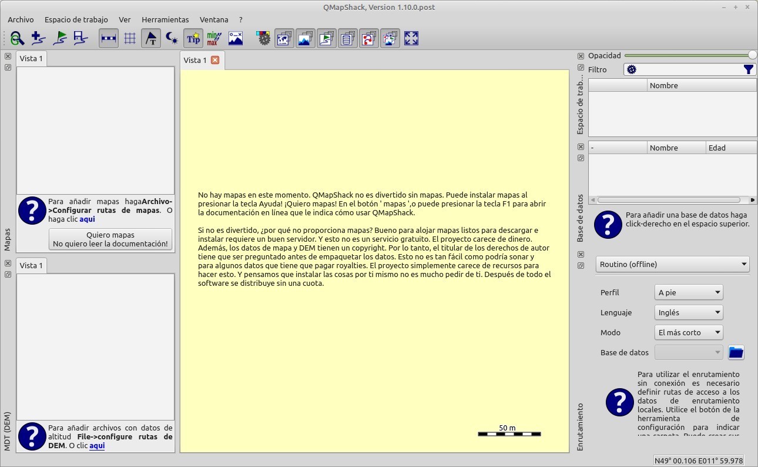Close the Enrutamiento dock panel
The width and height of the screenshot is (758, 467).
[581, 255]
